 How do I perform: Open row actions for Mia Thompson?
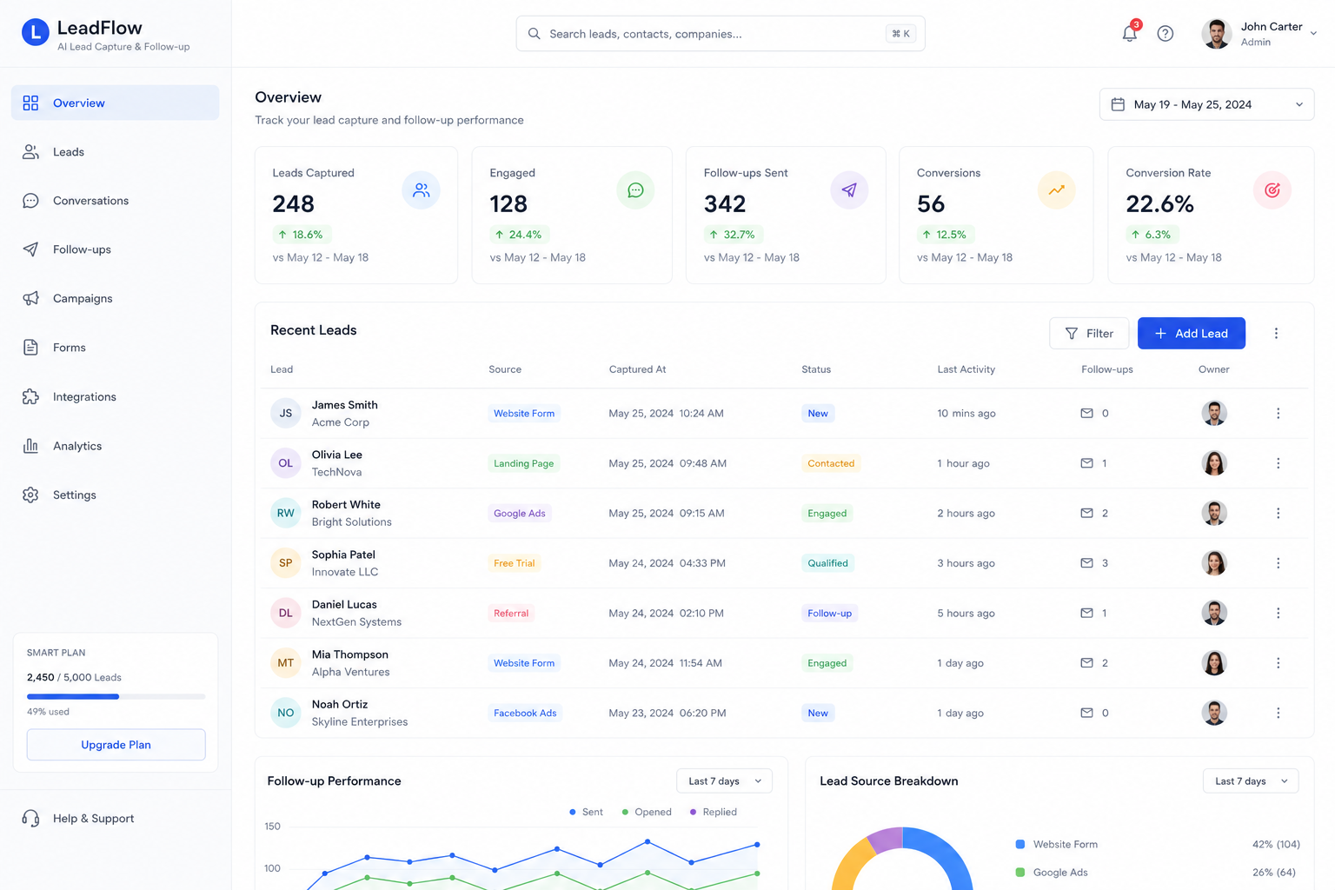1278,663
